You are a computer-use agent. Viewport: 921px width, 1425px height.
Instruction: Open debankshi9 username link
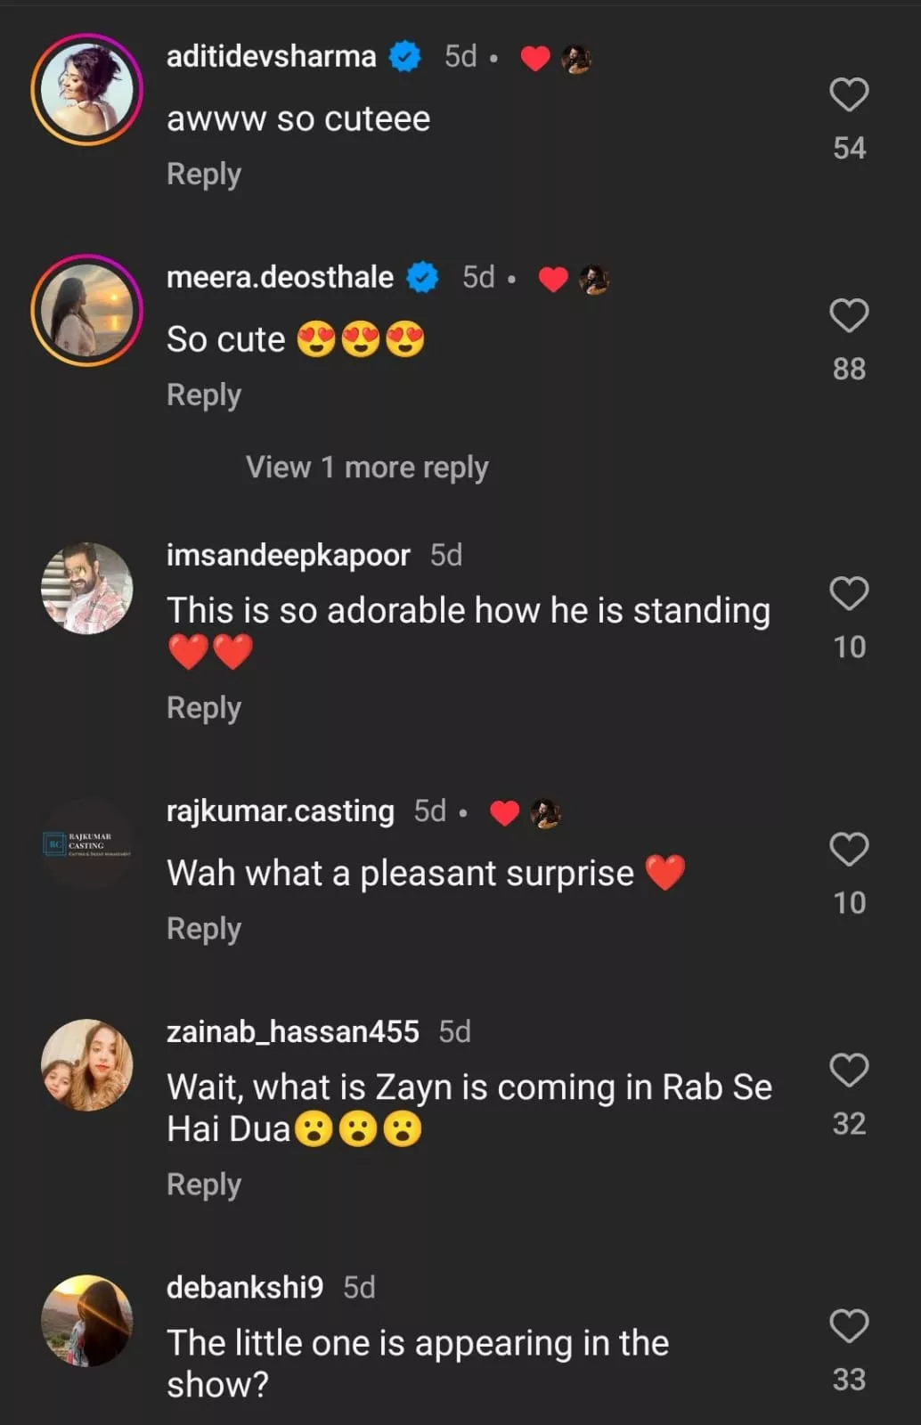(245, 1287)
